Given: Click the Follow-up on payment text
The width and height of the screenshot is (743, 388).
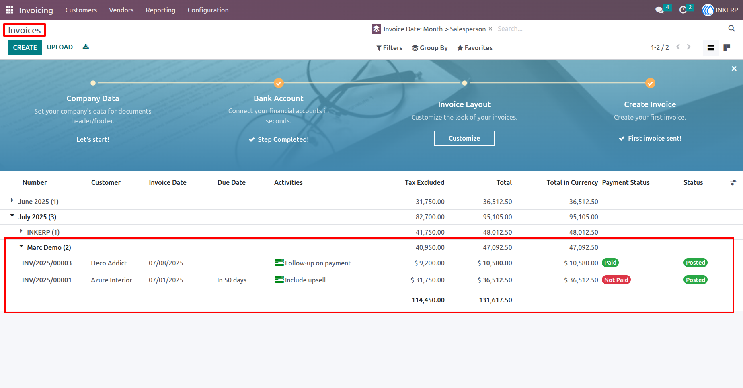Looking at the screenshot, I should coord(318,263).
